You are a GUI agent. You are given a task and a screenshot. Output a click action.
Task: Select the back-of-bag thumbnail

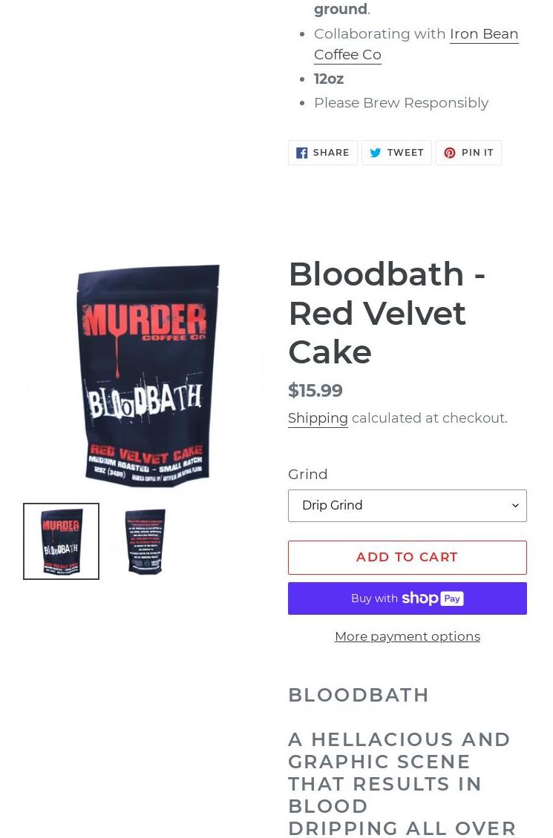point(145,541)
